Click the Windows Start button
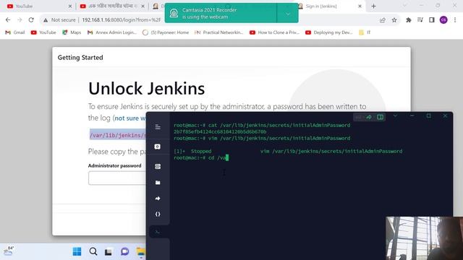Viewport: 463px width, 260px height. click(x=77, y=251)
